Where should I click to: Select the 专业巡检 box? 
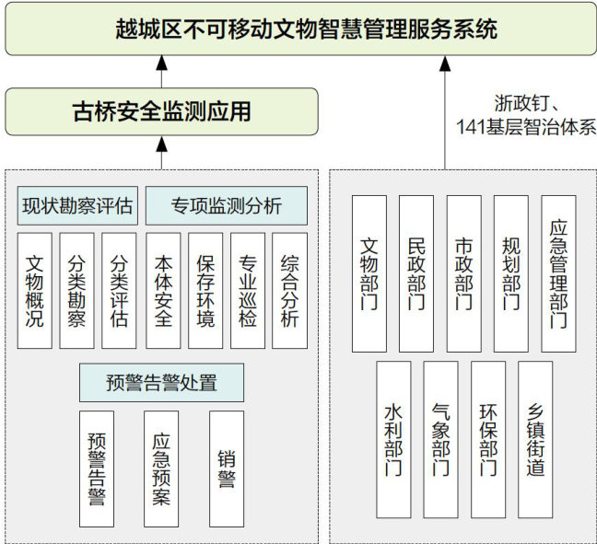tap(247, 291)
